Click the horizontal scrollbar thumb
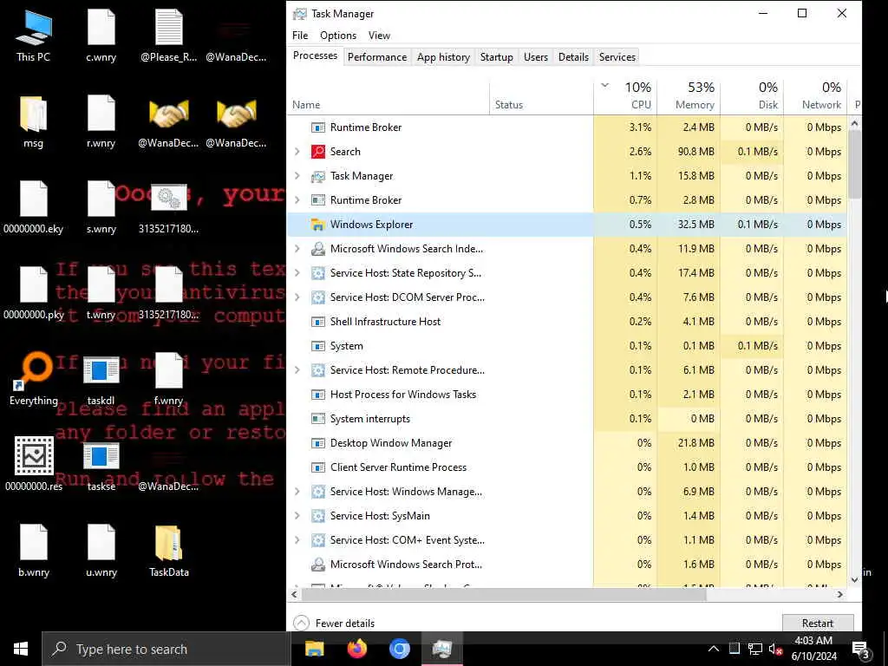 (x=504, y=595)
